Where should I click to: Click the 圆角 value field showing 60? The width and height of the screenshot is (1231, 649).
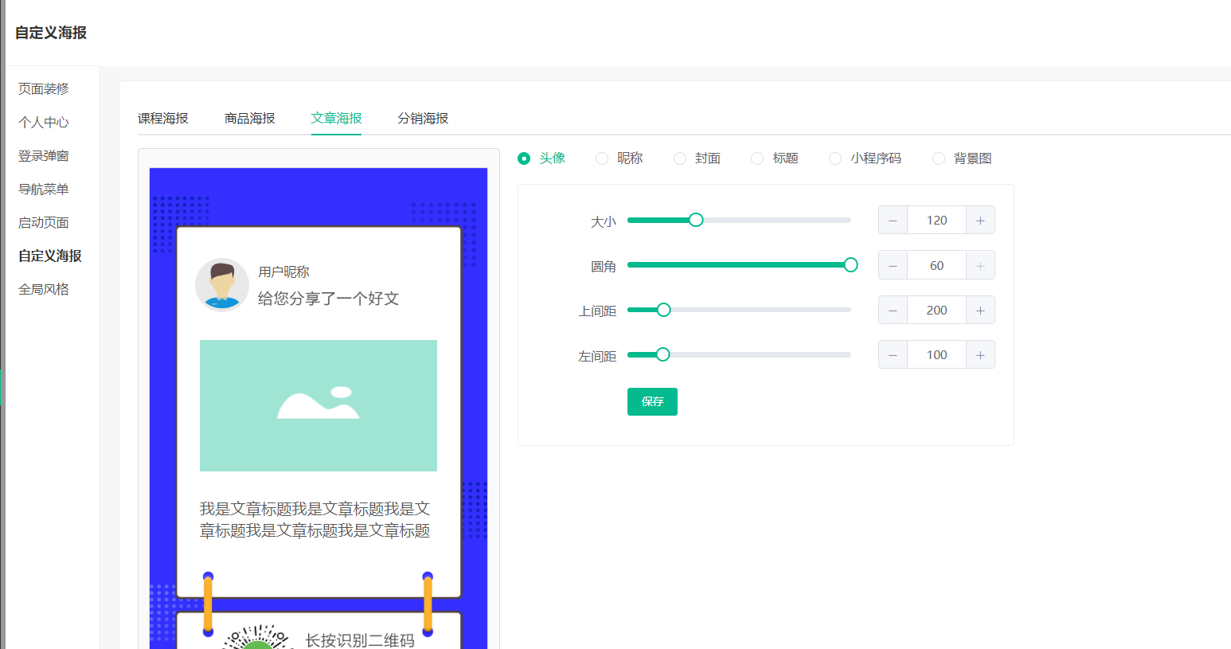(936, 266)
